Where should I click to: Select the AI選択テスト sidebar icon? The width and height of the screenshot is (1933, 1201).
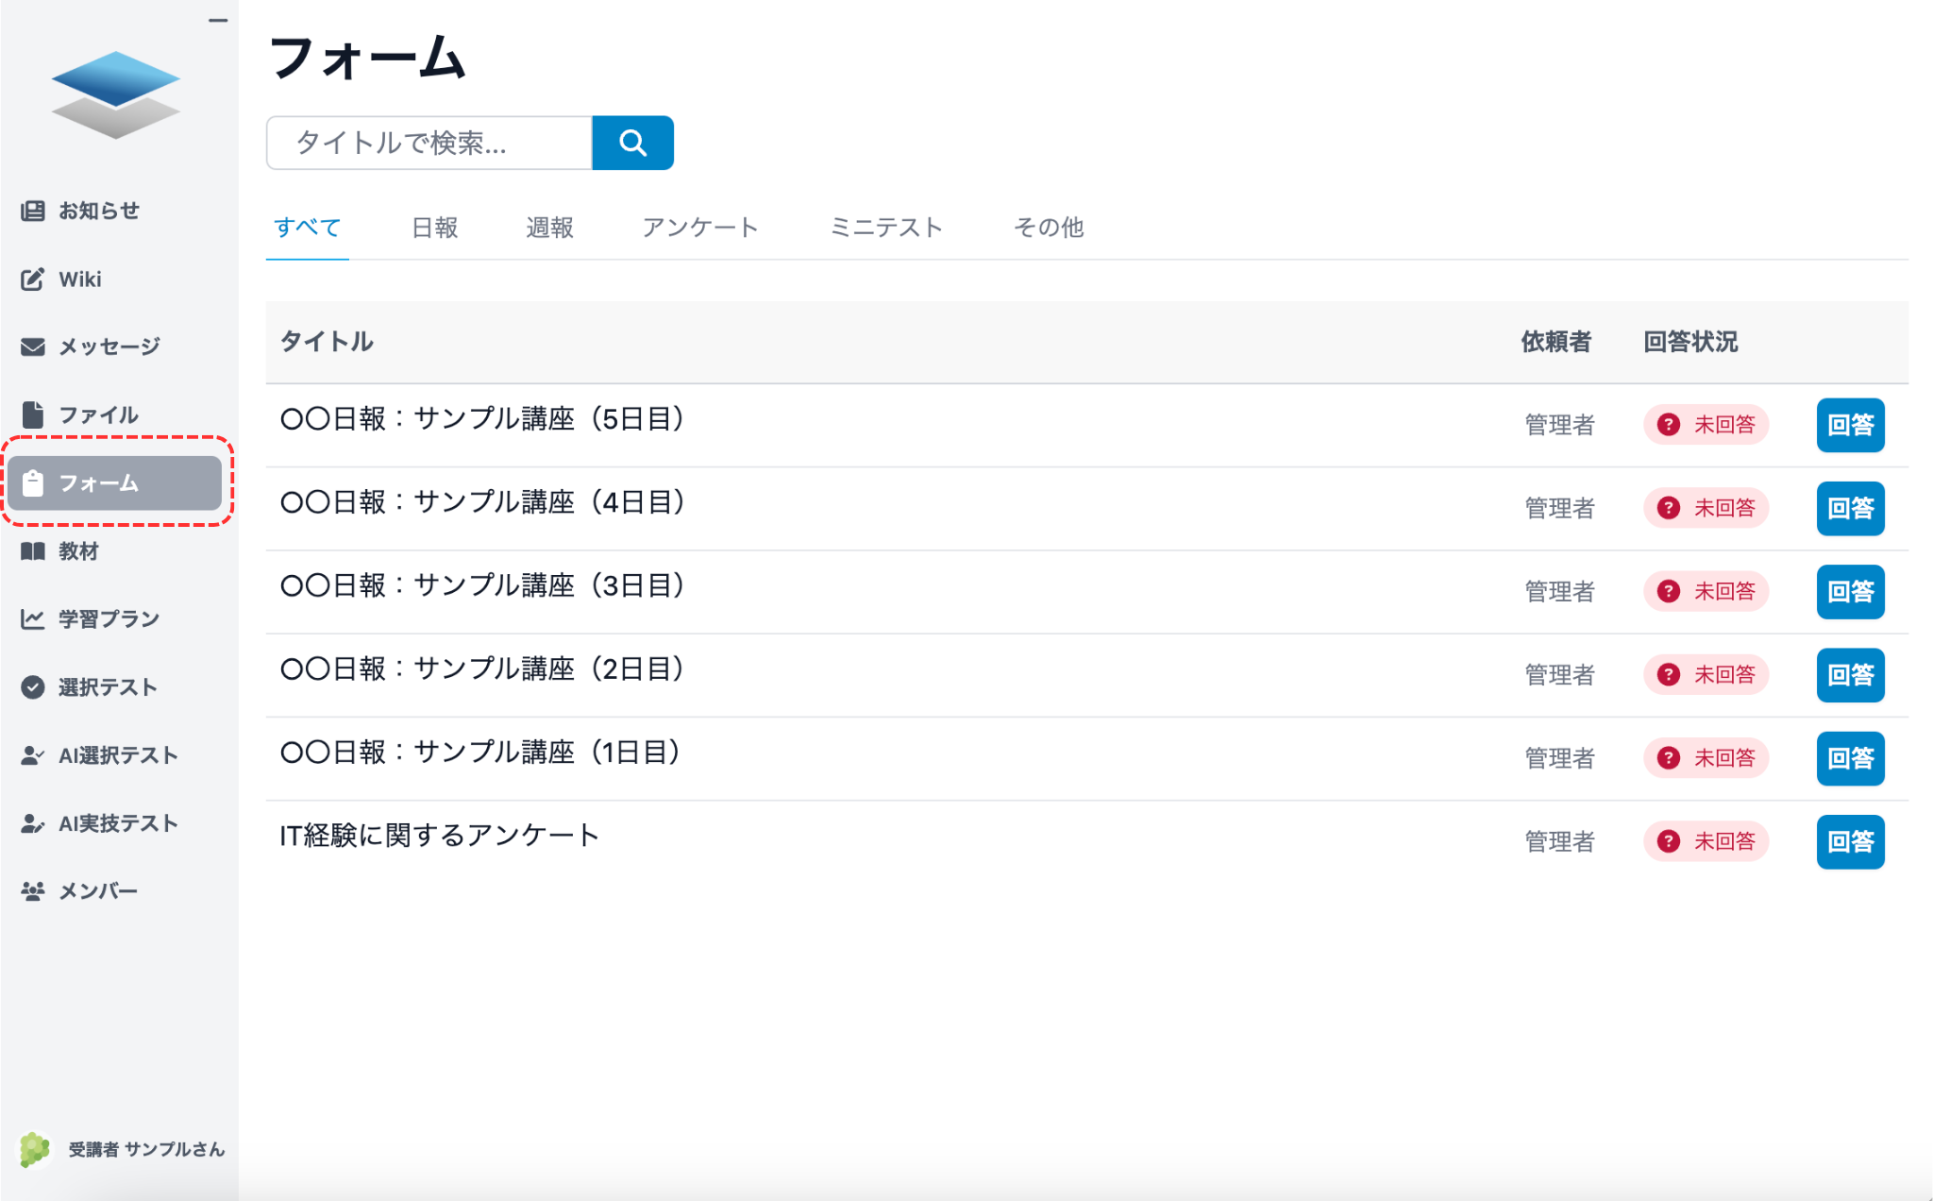[x=33, y=755]
